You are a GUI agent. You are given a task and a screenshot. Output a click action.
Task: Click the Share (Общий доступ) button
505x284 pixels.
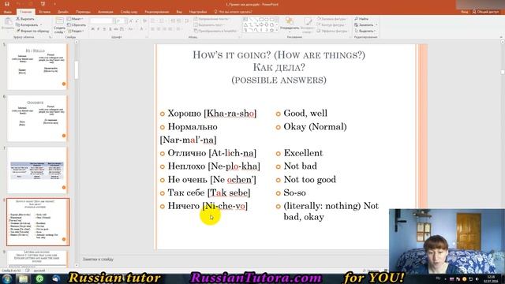(x=486, y=12)
